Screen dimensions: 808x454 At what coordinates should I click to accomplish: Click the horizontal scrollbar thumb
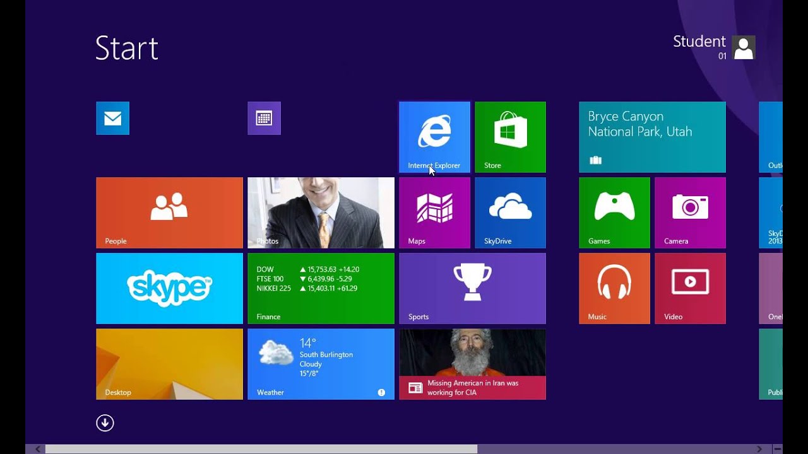click(261, 449)
